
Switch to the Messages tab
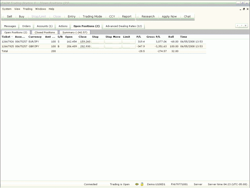(10, 26)
